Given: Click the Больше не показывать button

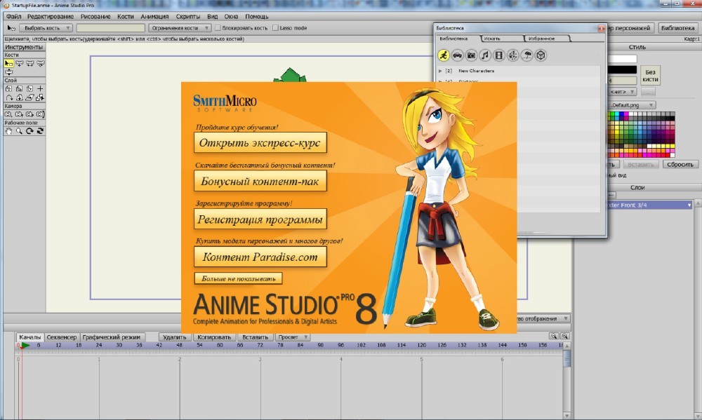Looking at the screenshot, I should [x=238, y=278].
